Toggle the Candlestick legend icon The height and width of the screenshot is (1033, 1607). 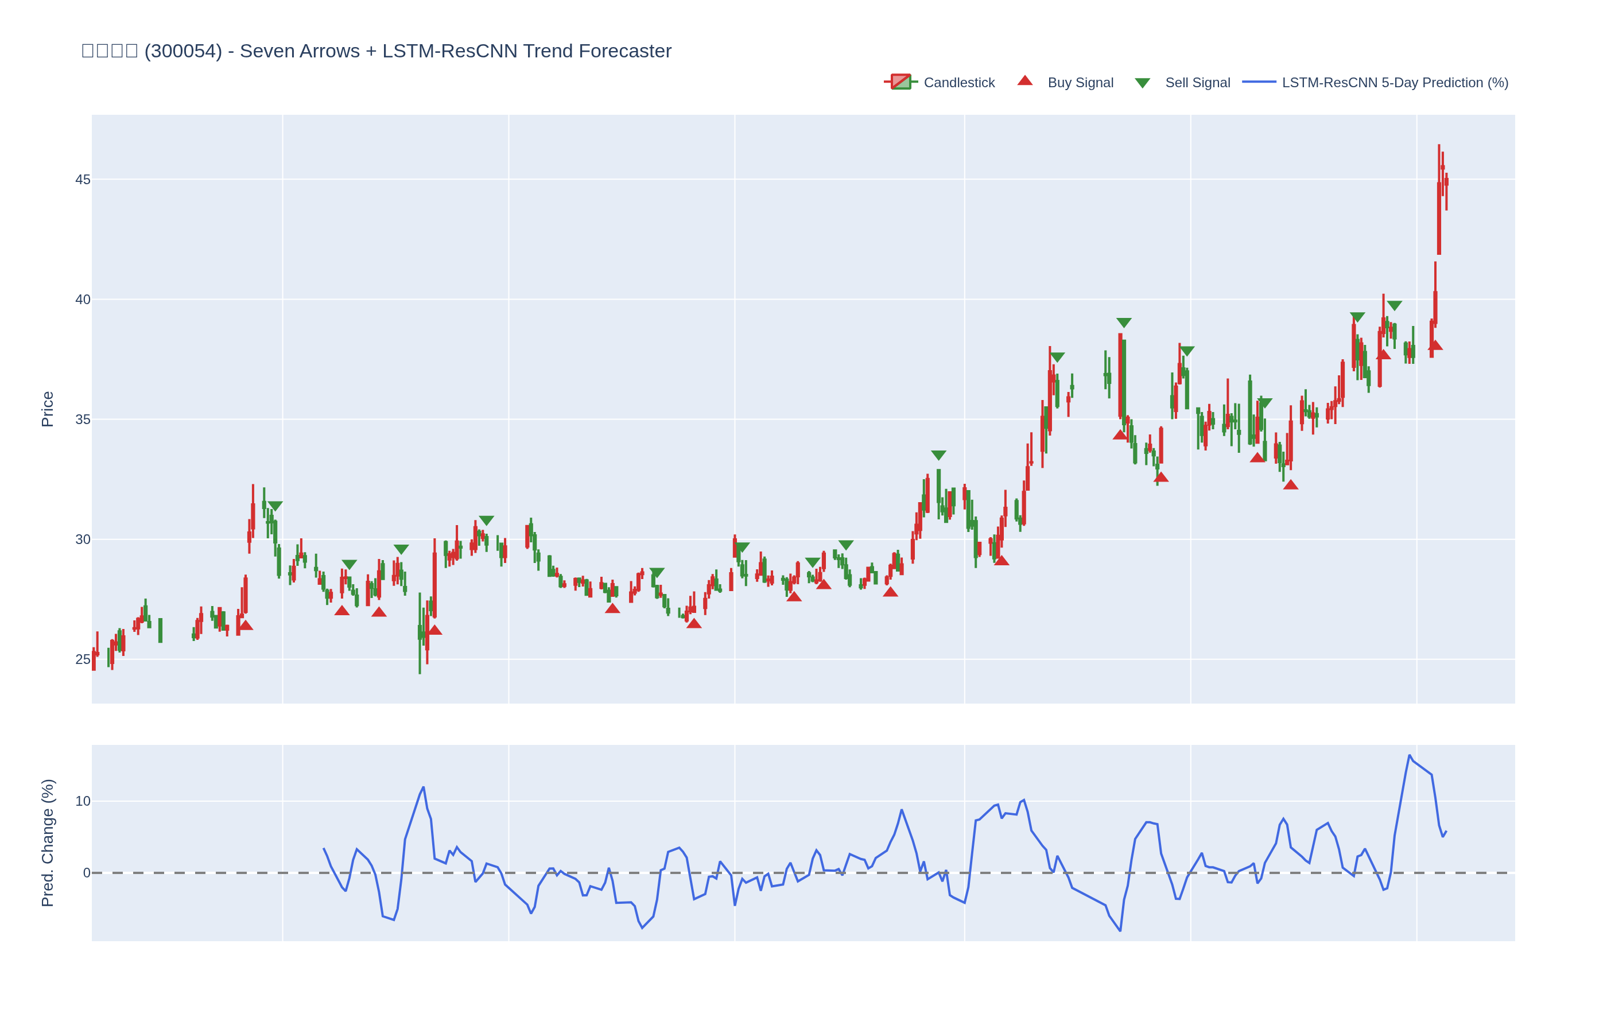pos(900,82)
